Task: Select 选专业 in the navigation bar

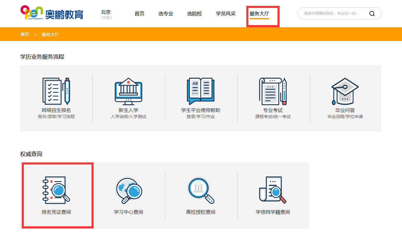Action: coord(166,13)
